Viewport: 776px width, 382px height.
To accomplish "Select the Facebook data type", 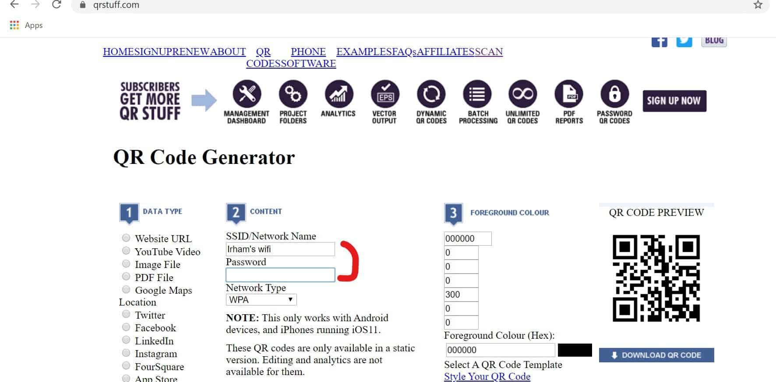I will (x=126, y=327).
